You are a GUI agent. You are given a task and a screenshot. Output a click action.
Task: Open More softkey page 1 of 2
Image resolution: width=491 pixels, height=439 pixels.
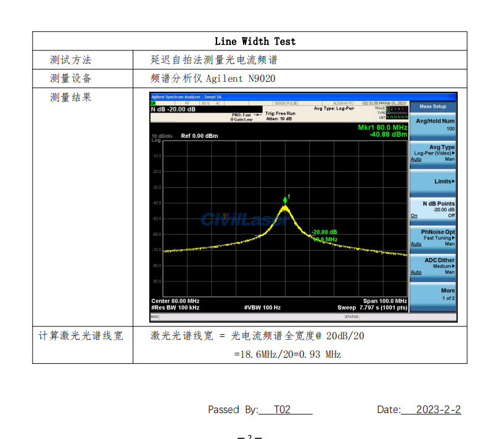(x=433, y=294)
